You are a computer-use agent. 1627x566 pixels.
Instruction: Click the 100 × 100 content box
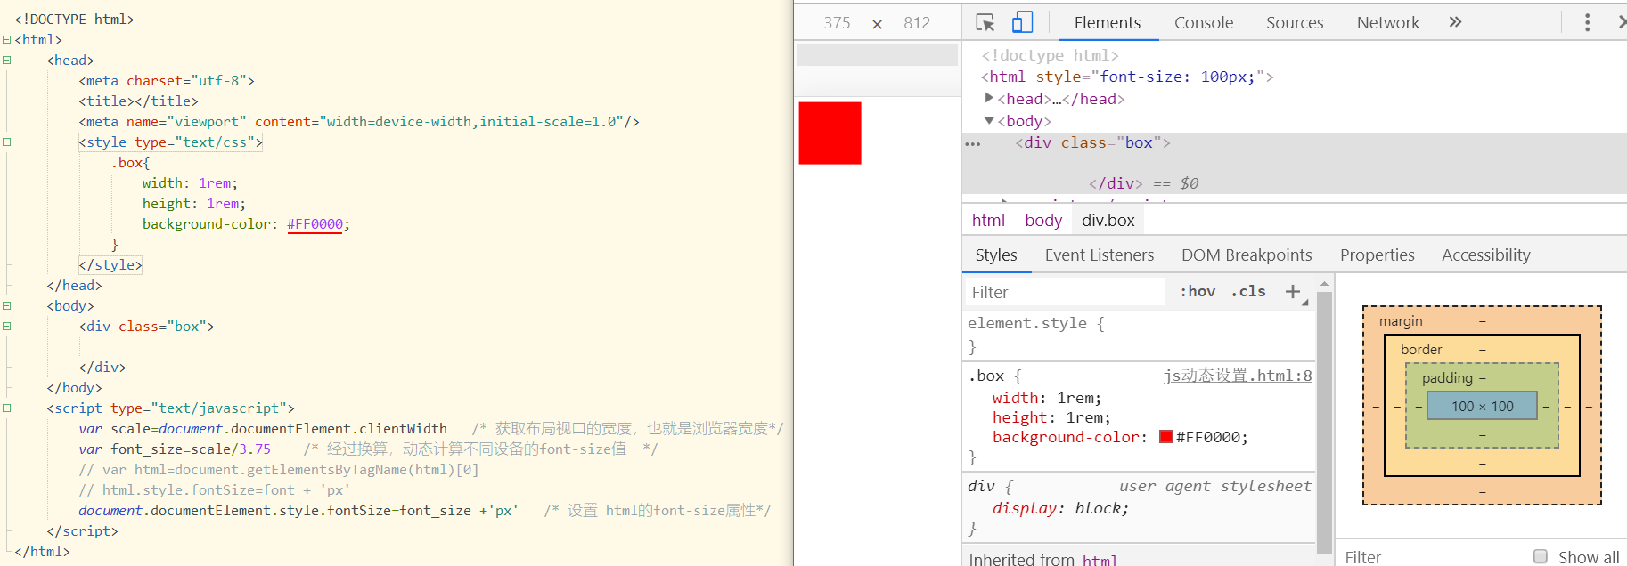tap(1482, 406)
